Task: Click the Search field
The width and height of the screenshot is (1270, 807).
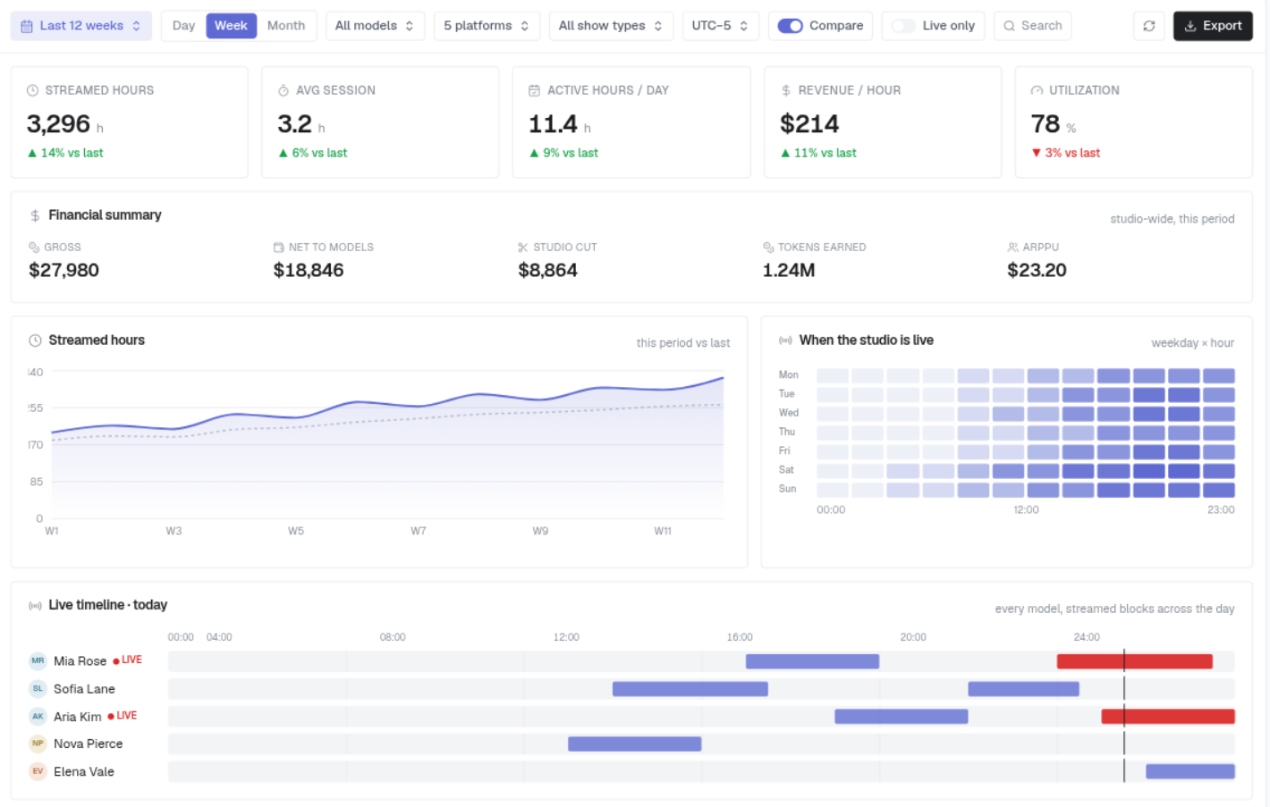Action: coord(1033,26)
